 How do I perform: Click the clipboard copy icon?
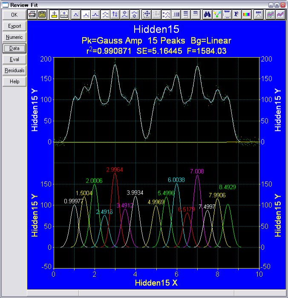click(x=42, y=14)
